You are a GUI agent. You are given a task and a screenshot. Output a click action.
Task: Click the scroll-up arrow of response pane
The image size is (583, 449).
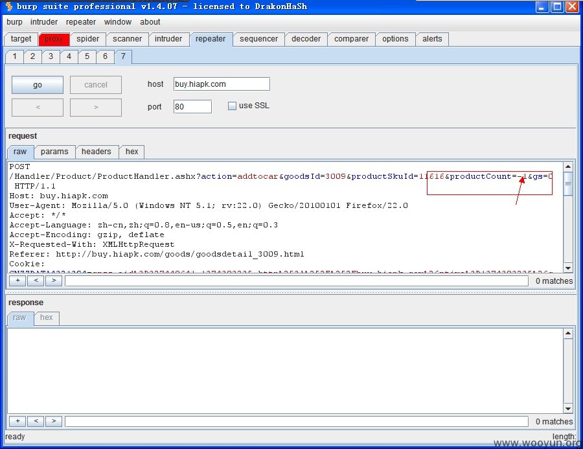pyautogui.click(x=567, y=333)
